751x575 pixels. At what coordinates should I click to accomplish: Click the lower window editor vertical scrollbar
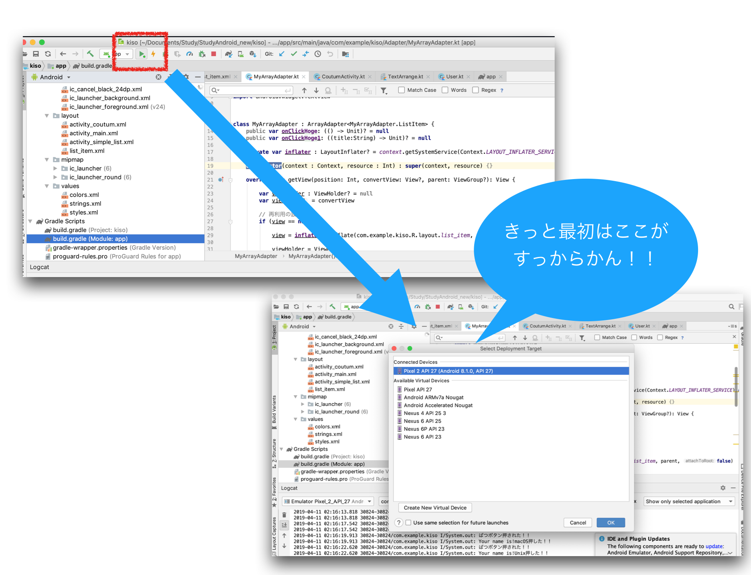(x=736, y=386)
